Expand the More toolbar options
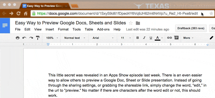215x98 pixels. pos(188,38)
